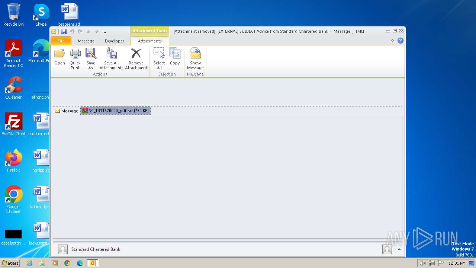Save the attachment with Save As
Viewport: 476px width, 268px height.
[x=91, y=59]
